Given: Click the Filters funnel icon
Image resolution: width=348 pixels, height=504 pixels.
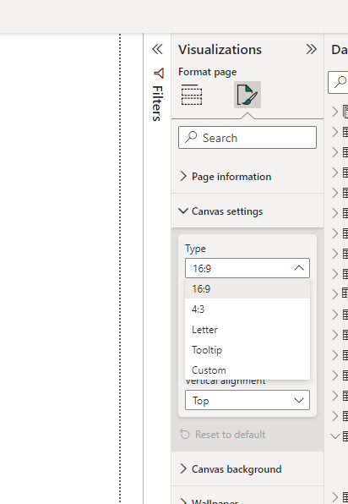Looking at the screenshot, I should pos(159,74).
